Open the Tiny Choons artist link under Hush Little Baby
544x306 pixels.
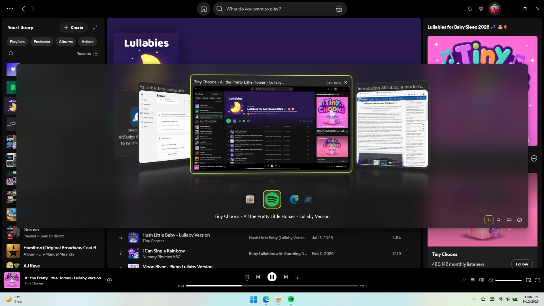coord(153,241)
